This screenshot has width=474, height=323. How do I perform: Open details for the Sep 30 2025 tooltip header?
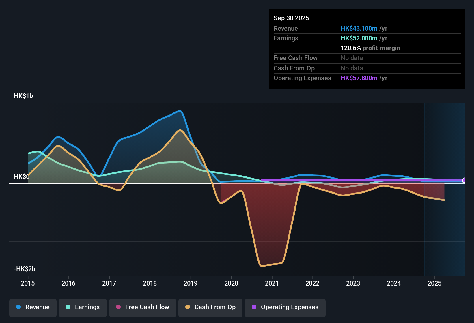[x=291, y=18]
